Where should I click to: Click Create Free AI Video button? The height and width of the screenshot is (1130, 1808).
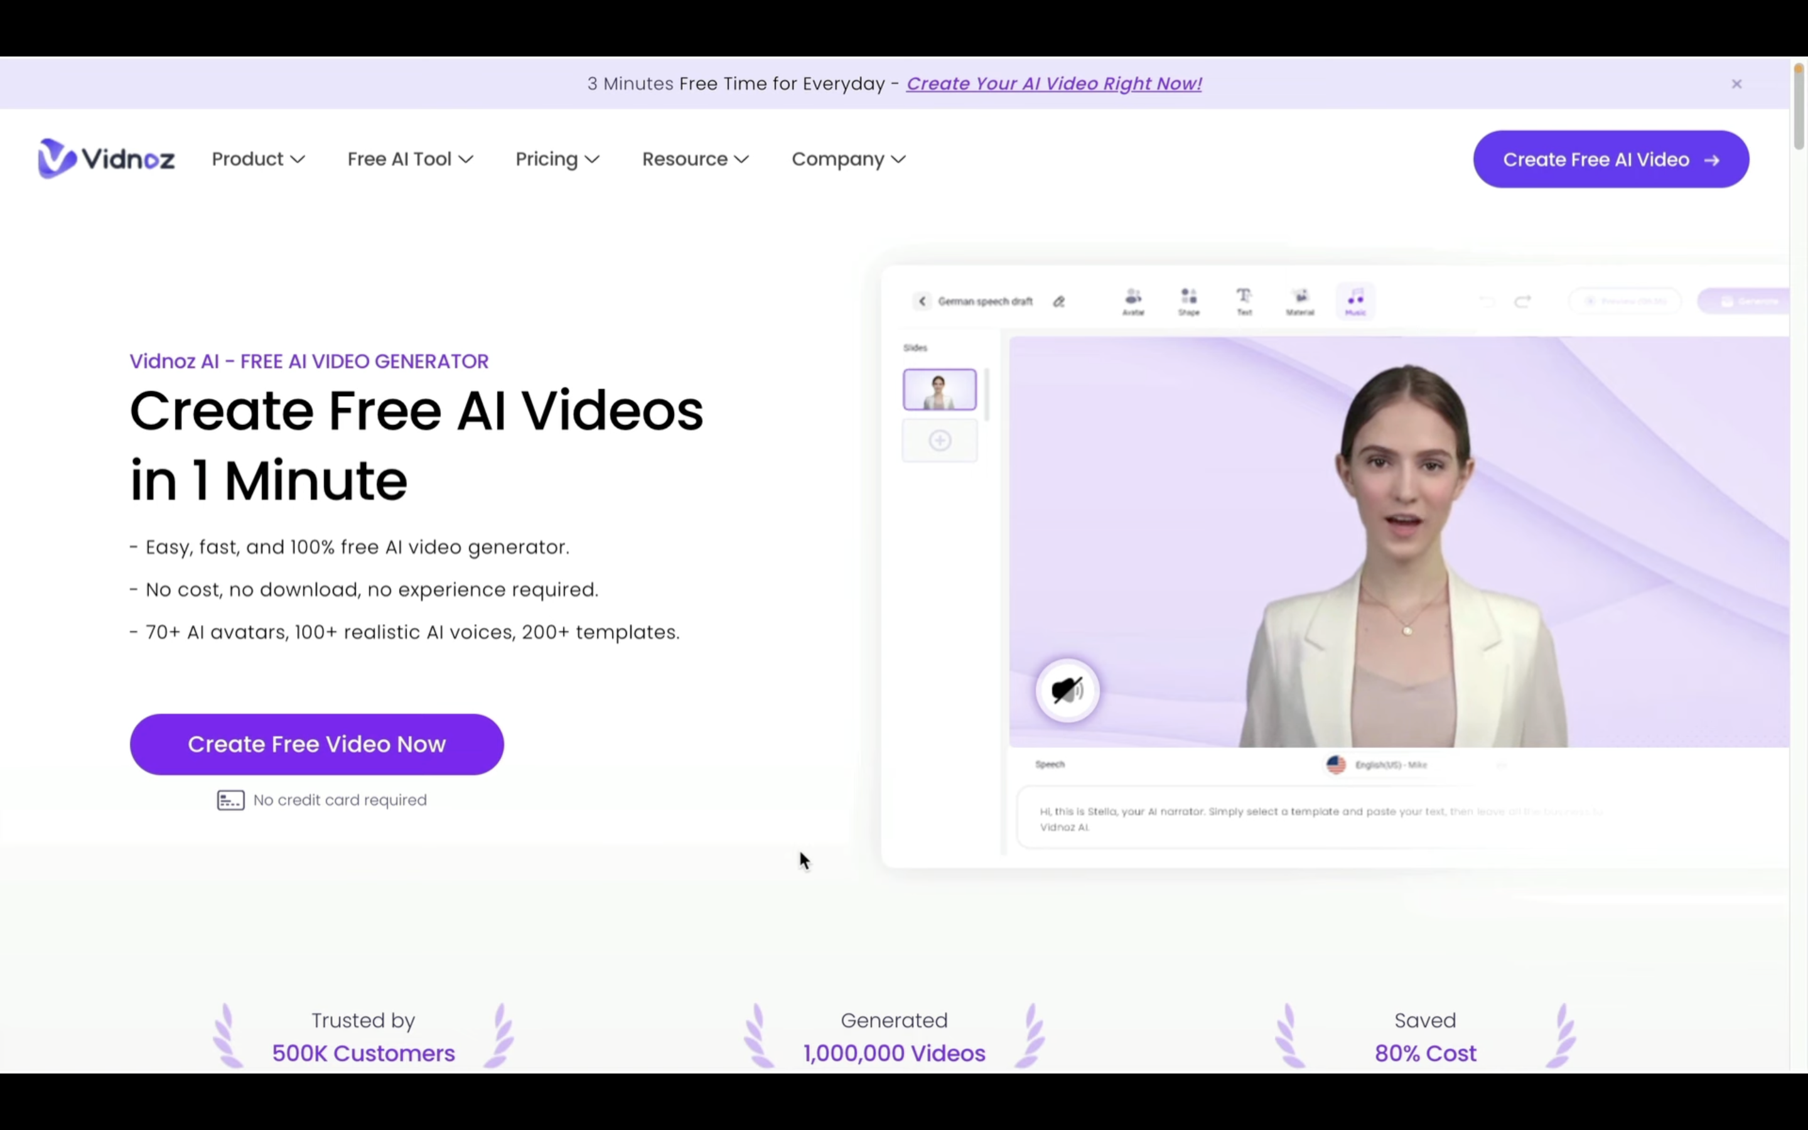[x=1611, y=159]
